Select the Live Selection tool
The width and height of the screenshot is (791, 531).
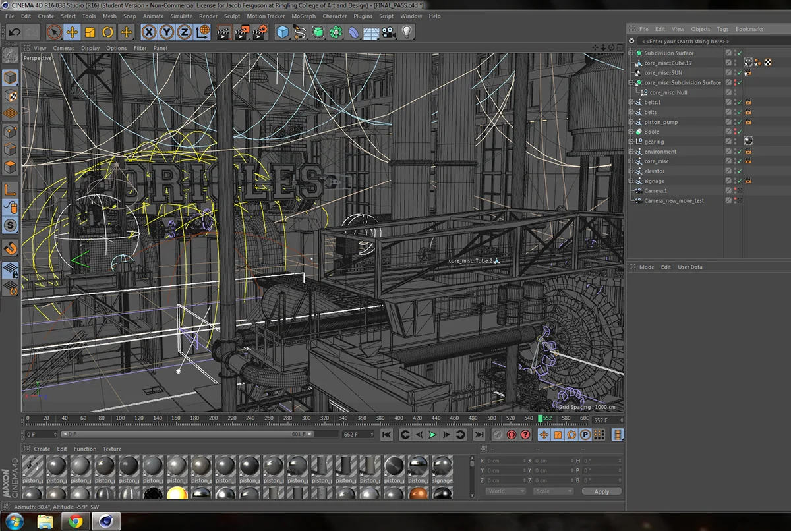pyautogui.click(x=55, y=32)
